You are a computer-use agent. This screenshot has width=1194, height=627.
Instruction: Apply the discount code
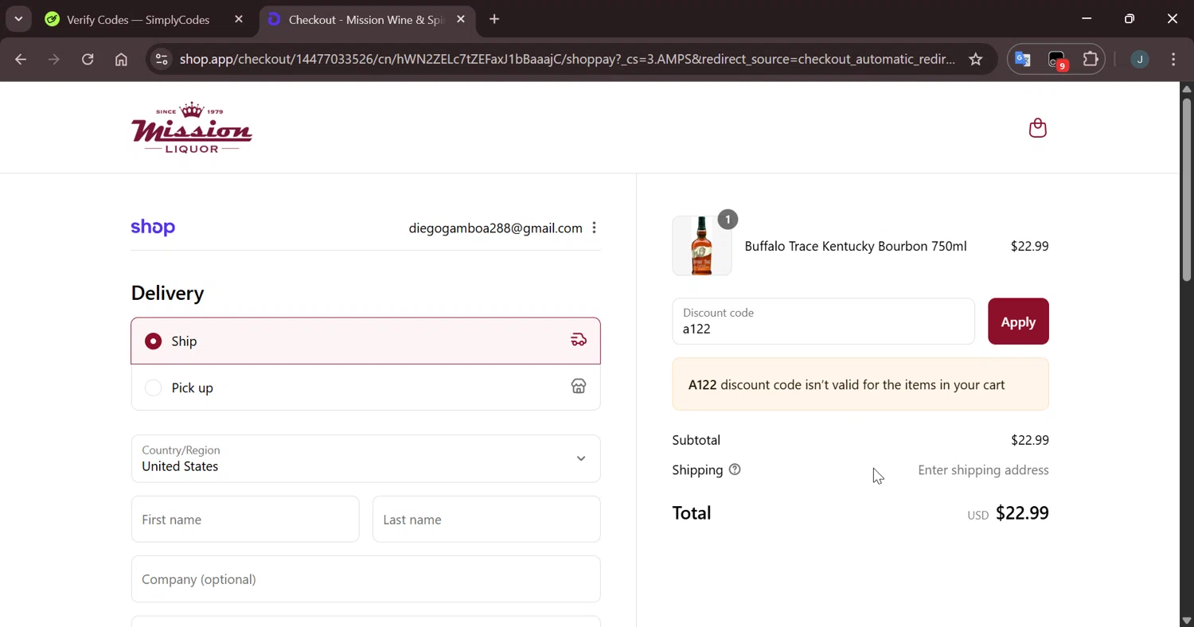pos(1018,321)
